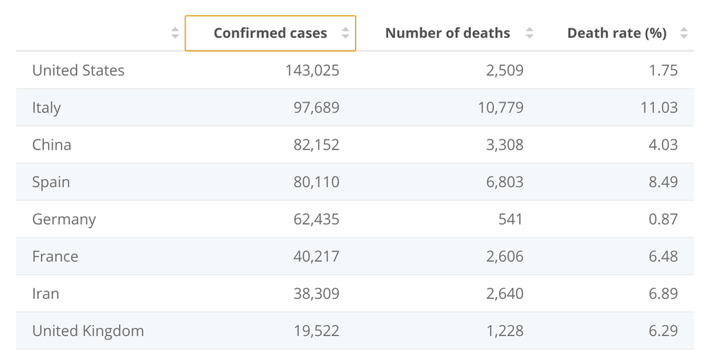This screenshot has width=702, height=353.
Task: Select the United States row
Action: point(78,71)
